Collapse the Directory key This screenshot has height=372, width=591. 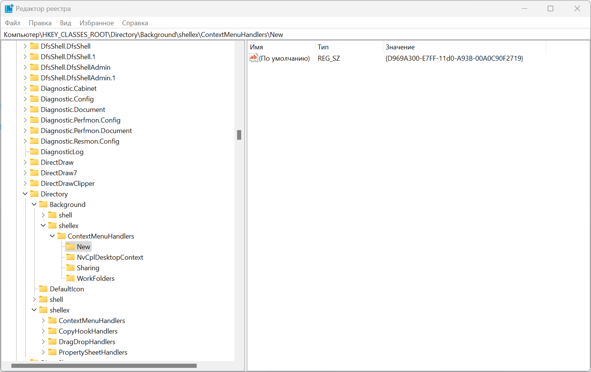tap(25, 194)
